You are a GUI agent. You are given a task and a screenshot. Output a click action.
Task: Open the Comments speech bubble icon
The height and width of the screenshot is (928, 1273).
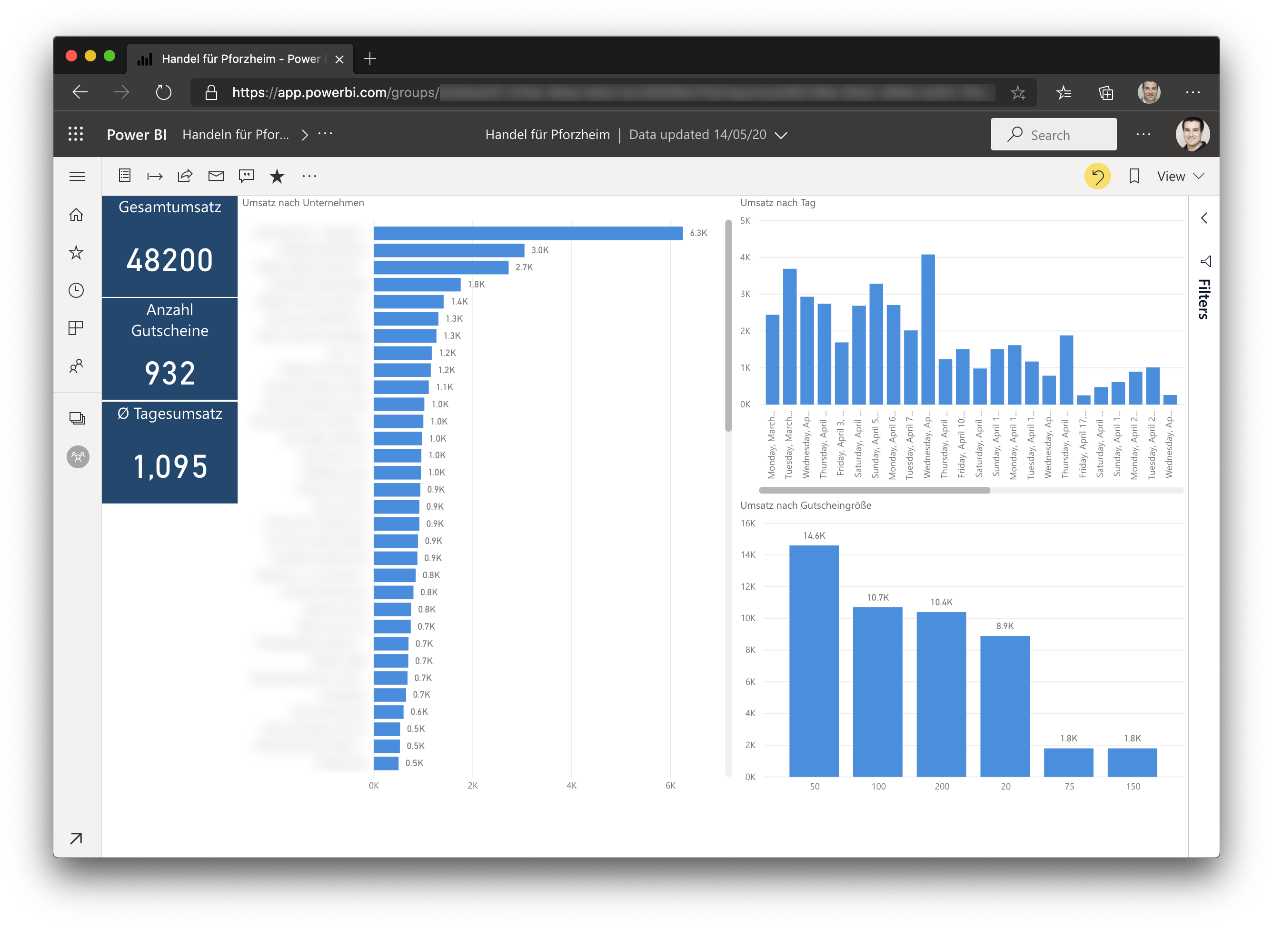(x=246, y=177)
